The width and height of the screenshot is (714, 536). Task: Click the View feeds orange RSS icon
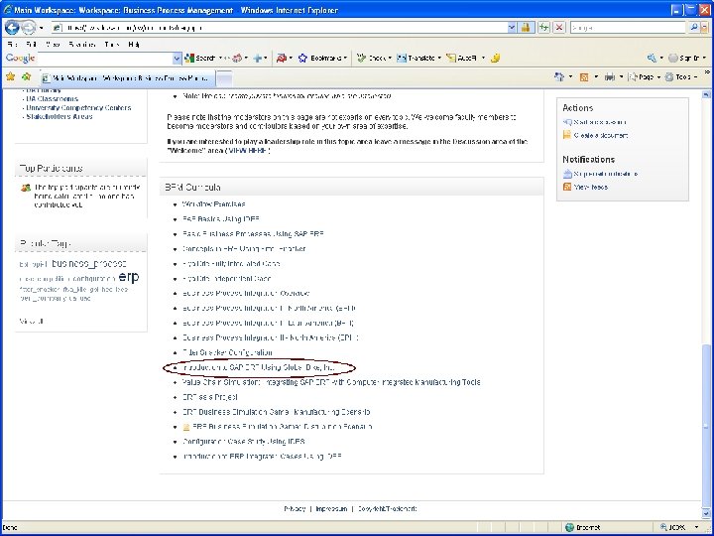567,187
